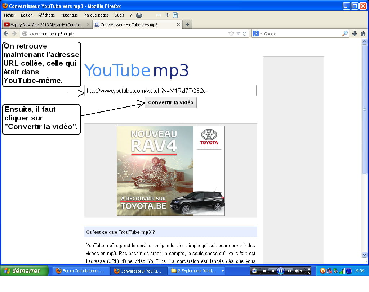Click the site identity globe icon

(x=25, y=33)
